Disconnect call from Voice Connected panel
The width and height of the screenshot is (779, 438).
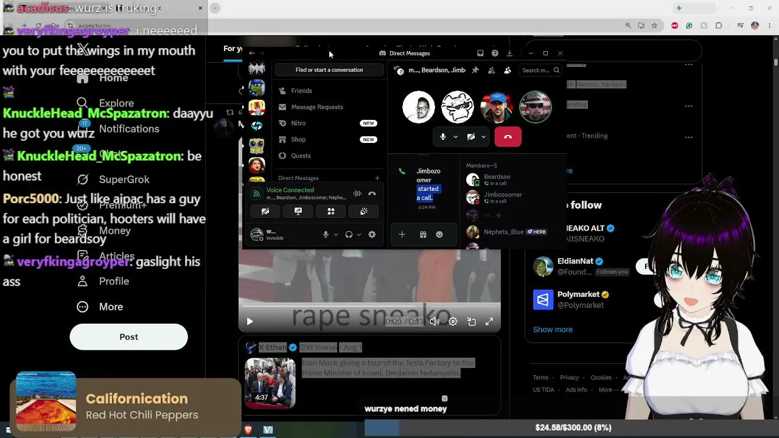(x=372, y=193)
